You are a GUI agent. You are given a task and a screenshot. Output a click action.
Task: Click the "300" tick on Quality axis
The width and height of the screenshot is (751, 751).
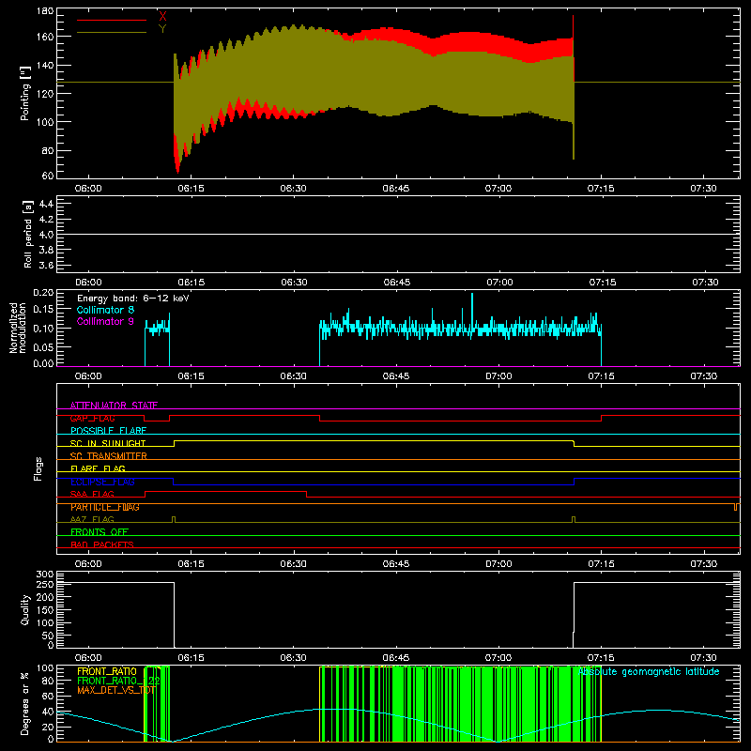(45, 575)
